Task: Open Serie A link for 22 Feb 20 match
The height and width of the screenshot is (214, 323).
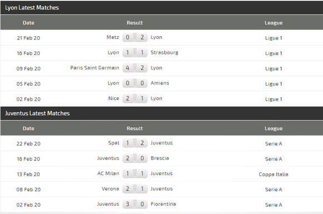Action: click(273, 144)
